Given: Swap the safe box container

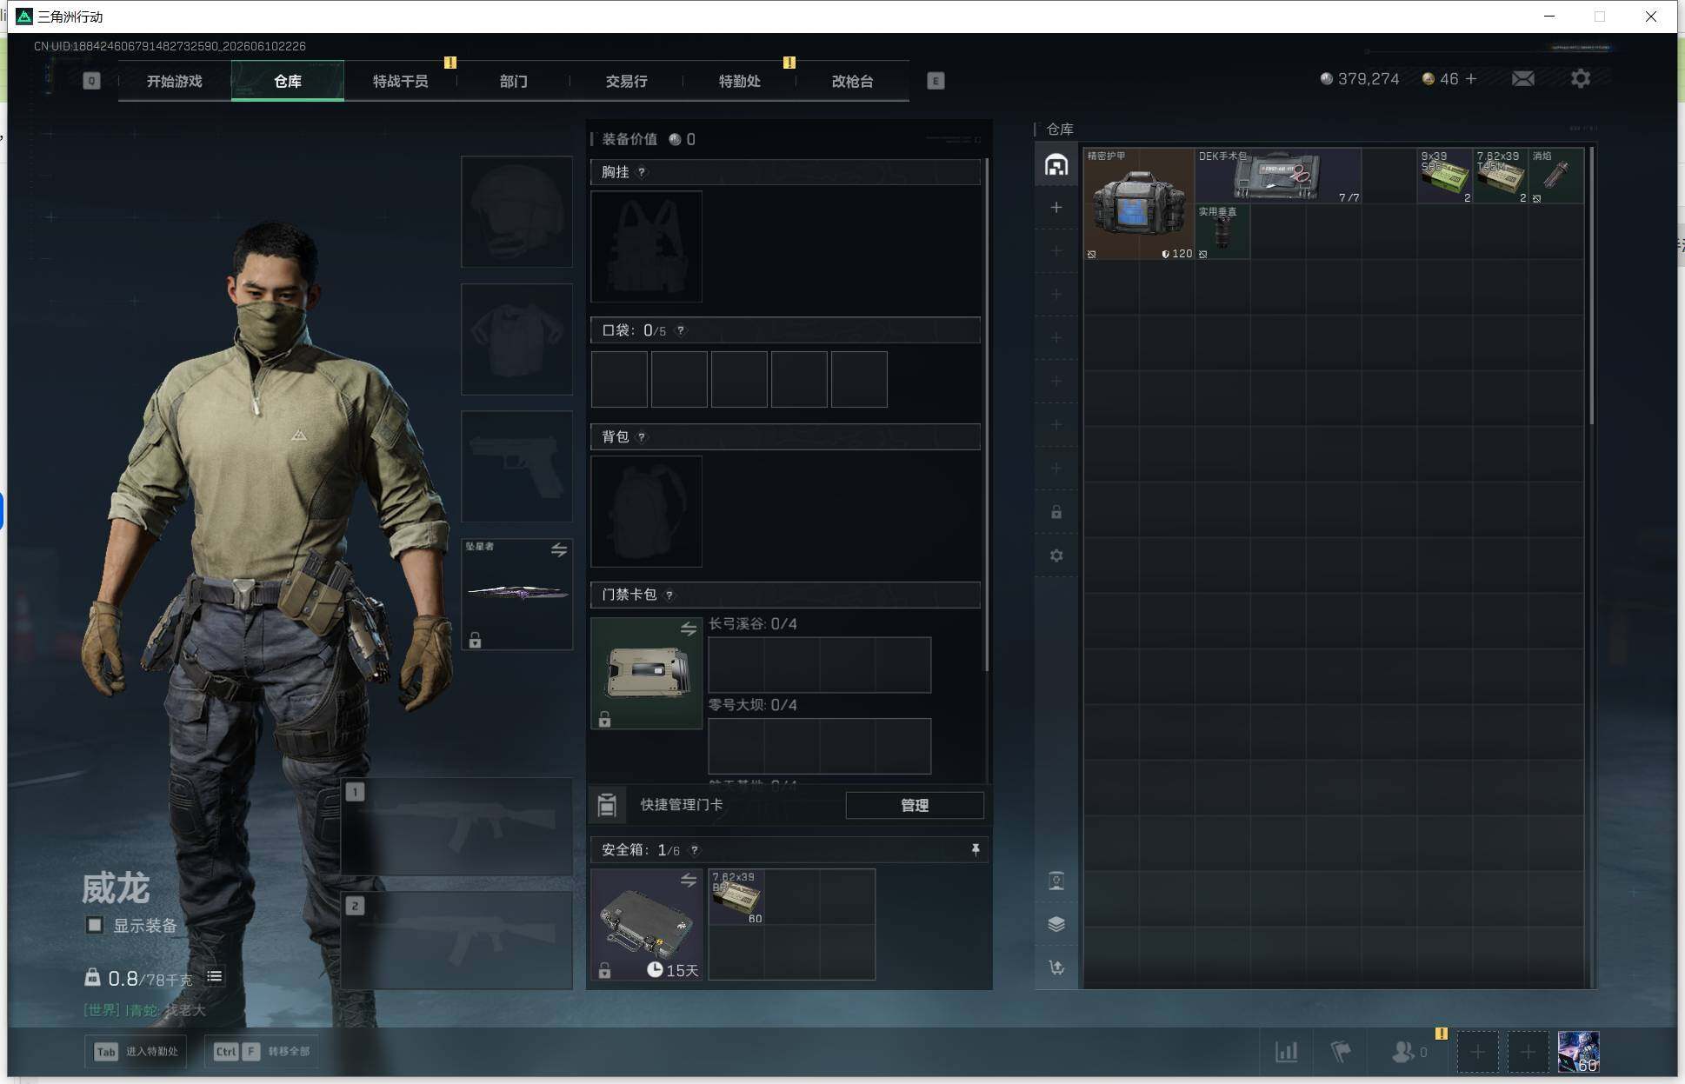Looking at the screenshot, I should 688,880.
